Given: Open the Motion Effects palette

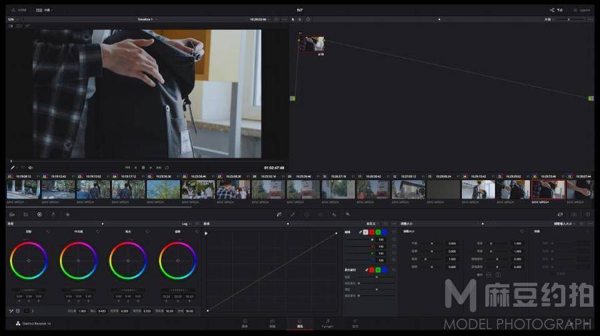Looking at the screenshot, I should pos(67,215).
